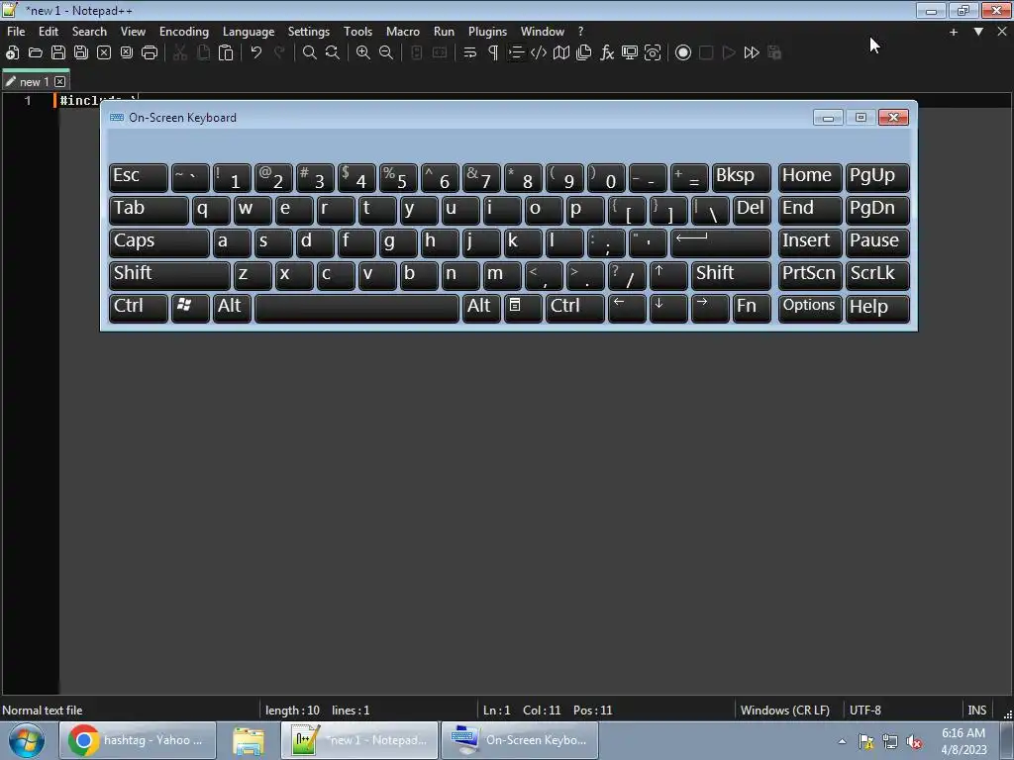This screenshot has height=760, width=1014.
Task: Open the Encoding menu
Action: click(184, 31)
